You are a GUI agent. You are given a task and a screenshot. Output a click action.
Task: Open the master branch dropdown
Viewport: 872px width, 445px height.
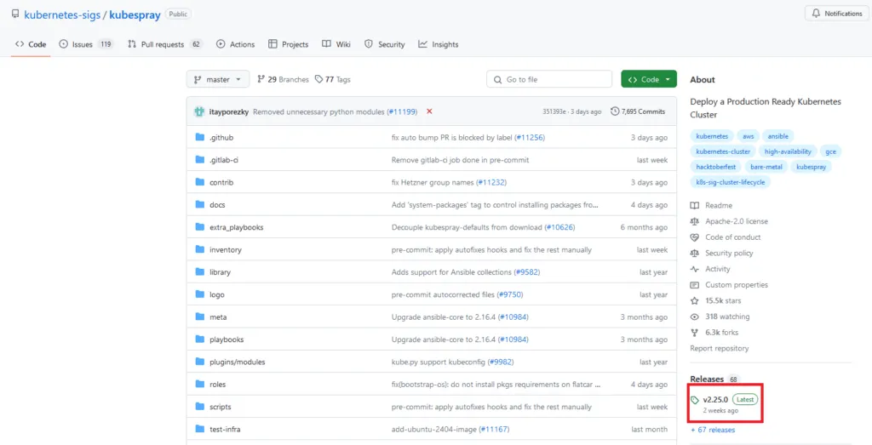click(218, 79)
